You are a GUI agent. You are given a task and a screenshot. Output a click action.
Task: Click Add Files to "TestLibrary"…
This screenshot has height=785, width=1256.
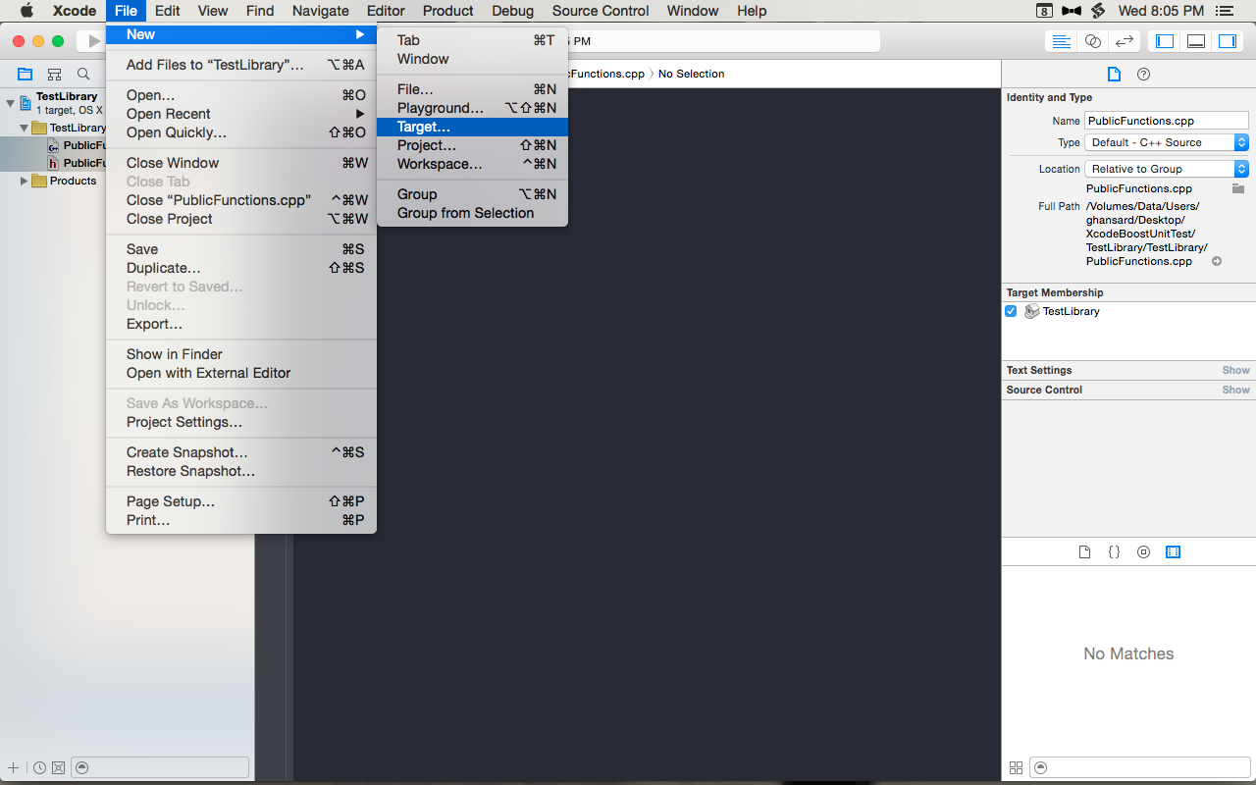click(x=241, y=65)
